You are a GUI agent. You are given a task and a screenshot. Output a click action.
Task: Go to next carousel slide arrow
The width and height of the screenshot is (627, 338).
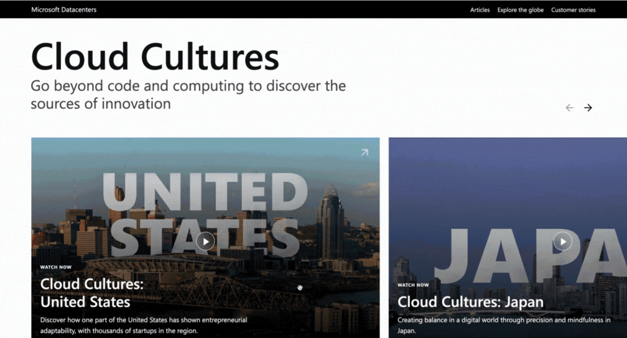[588, 107]
